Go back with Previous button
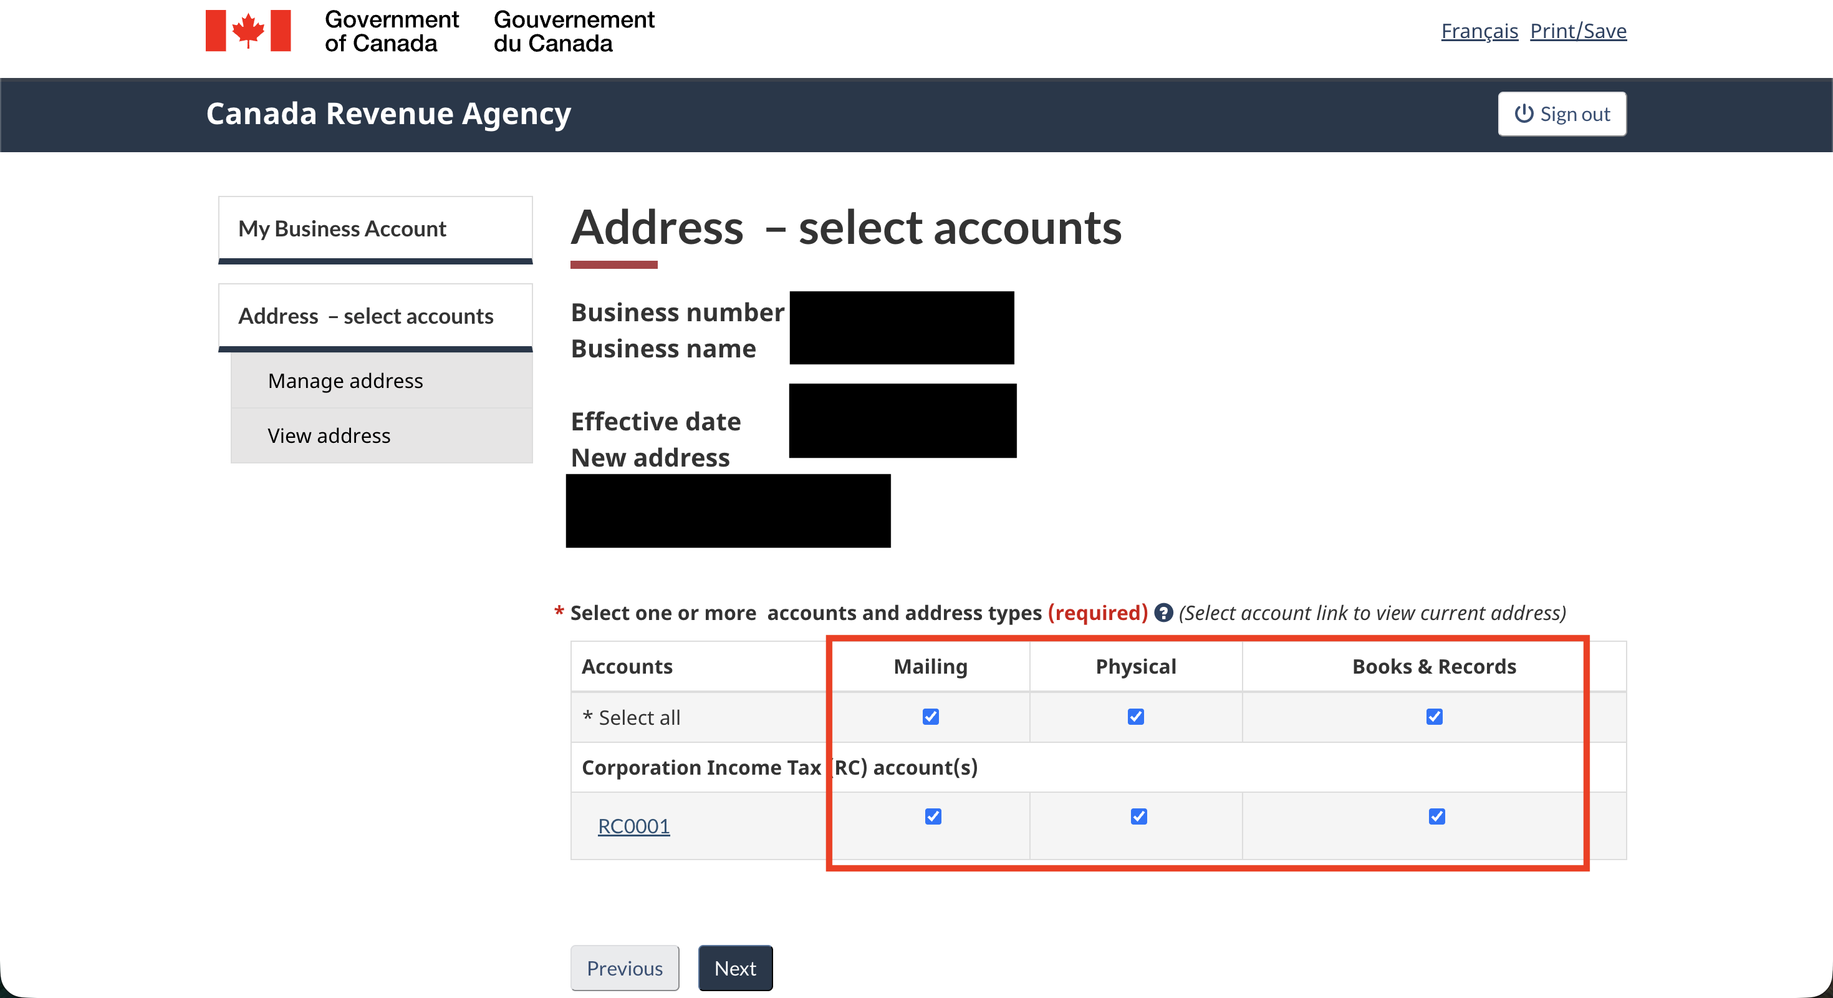The image size is (1833, 998). point(625,968)
